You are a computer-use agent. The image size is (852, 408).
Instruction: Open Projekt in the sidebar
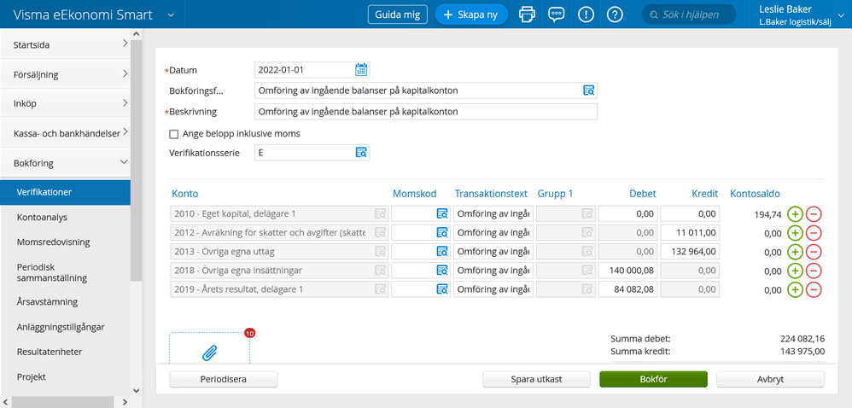(32, 376)
